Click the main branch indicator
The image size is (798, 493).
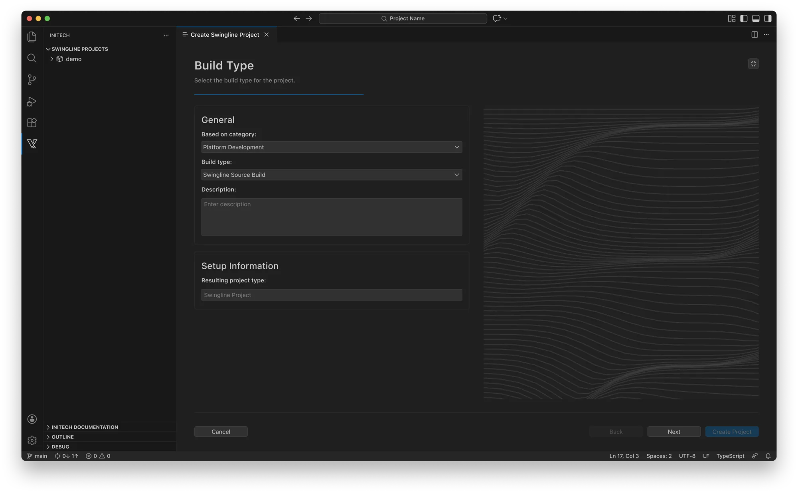pyautogui.click(x=37, y=456)
